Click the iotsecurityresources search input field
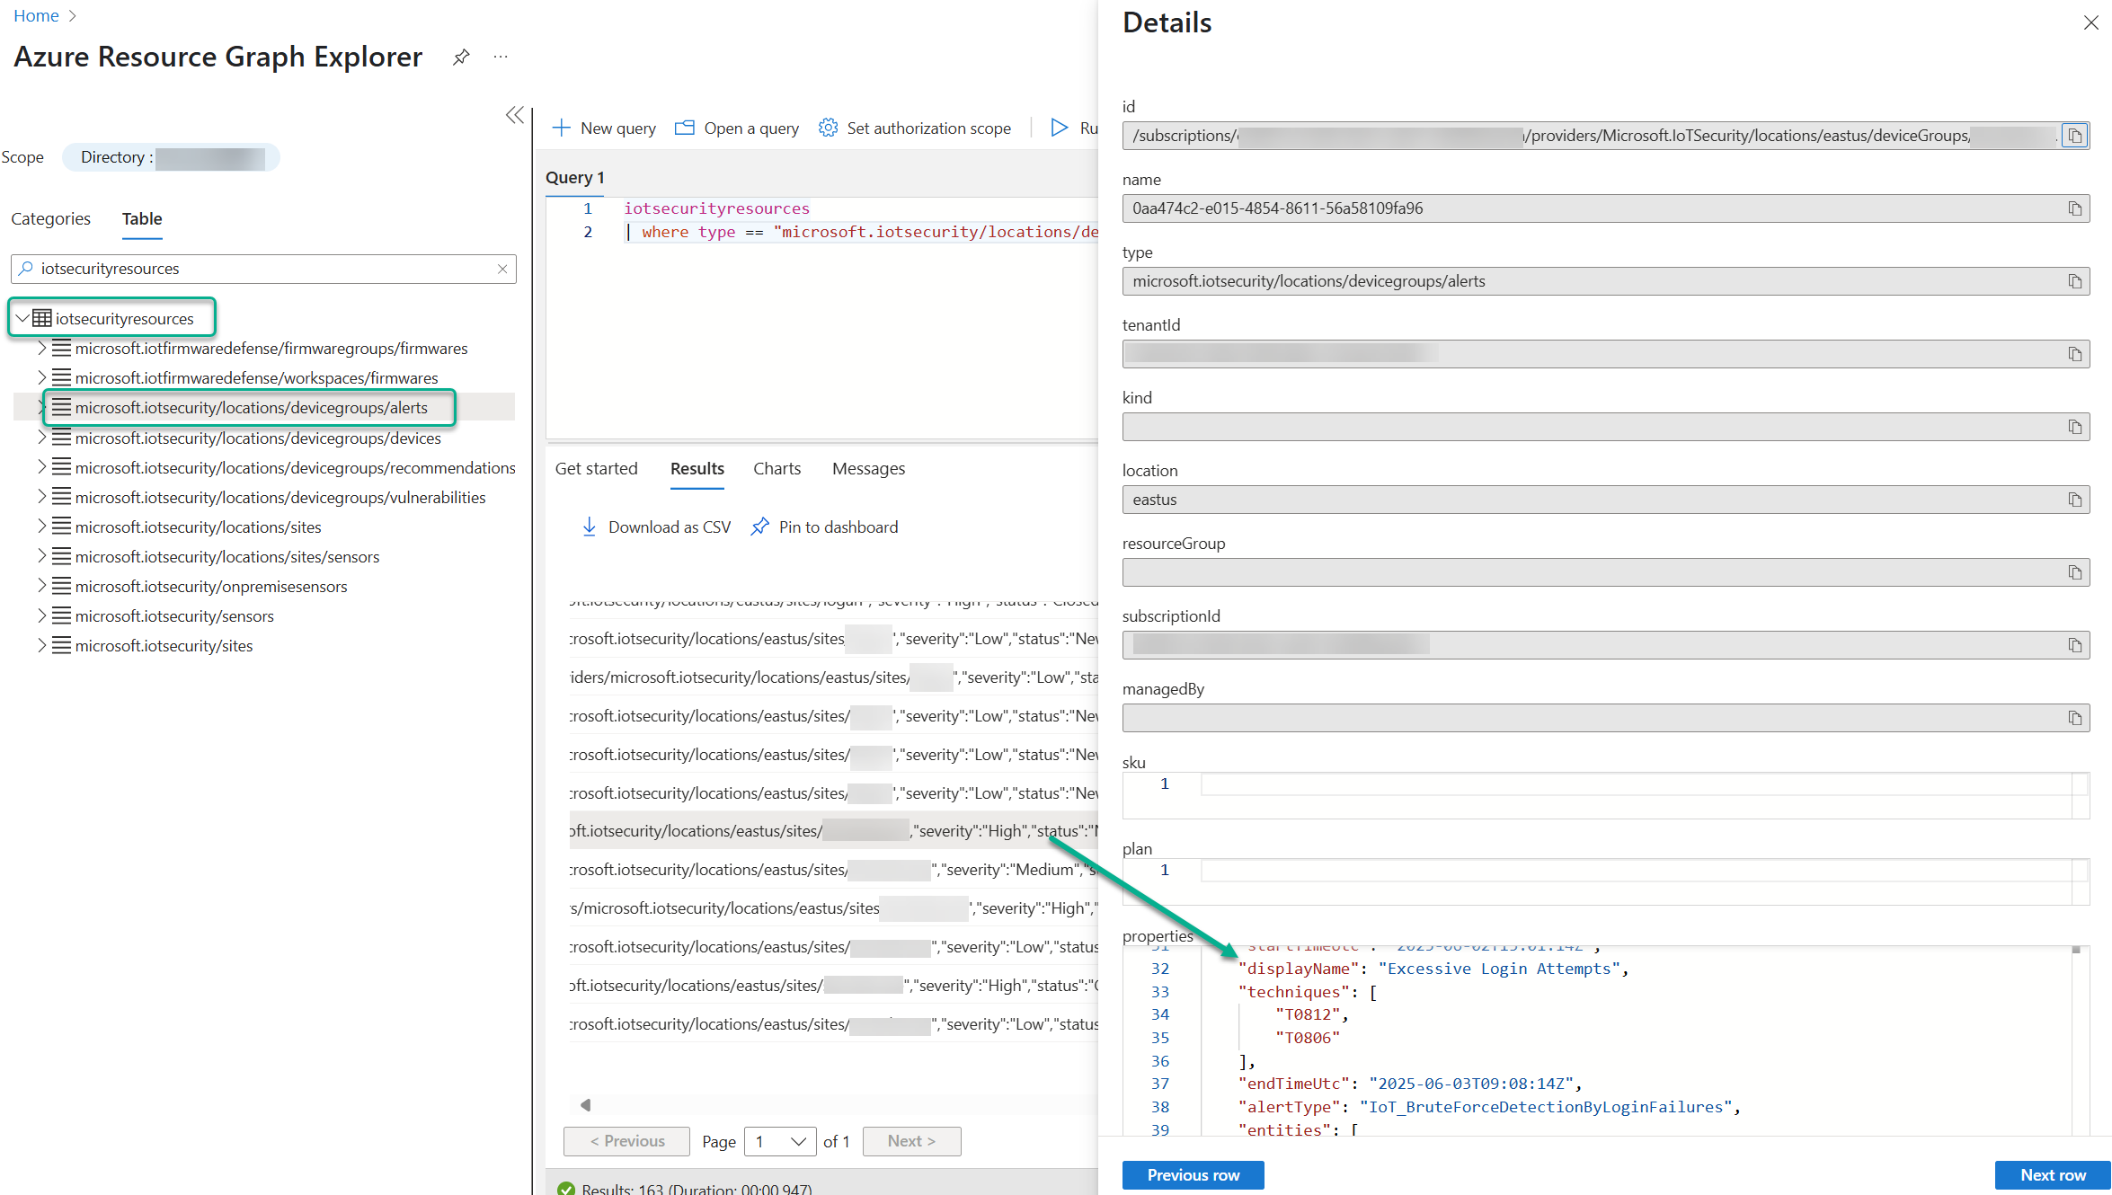2112x1195 pixels. (261, 269)
